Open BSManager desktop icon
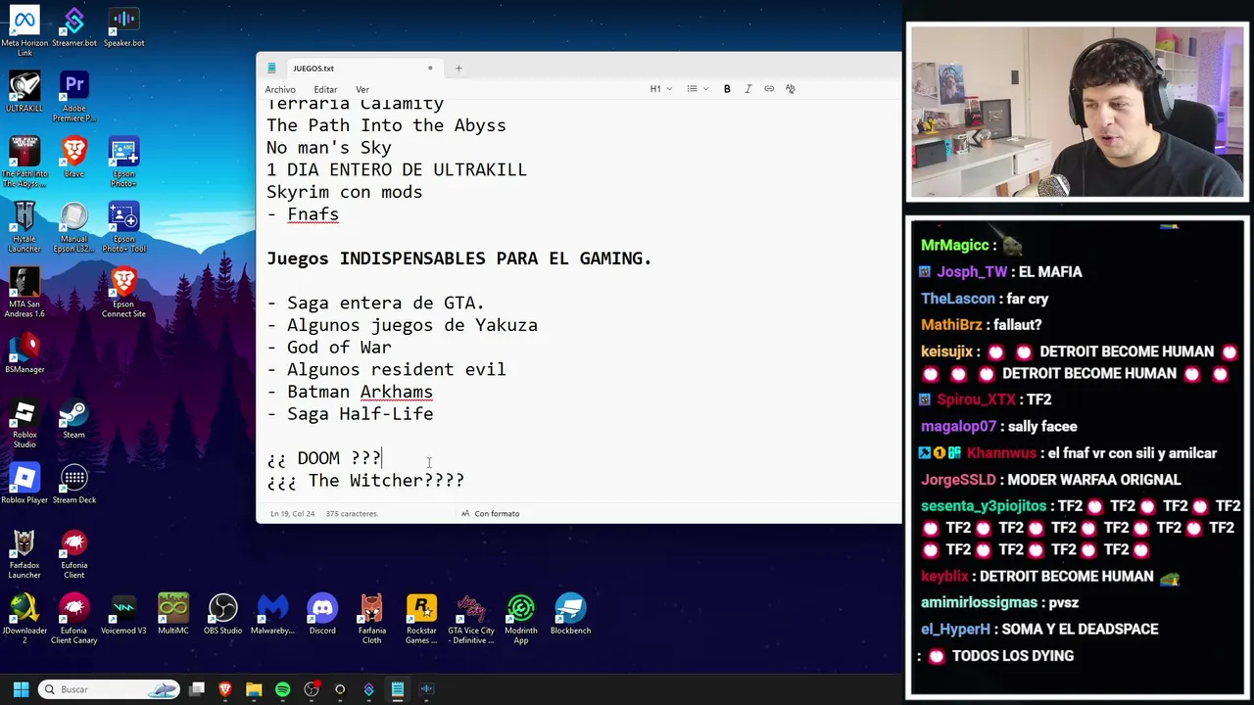Image resolution: width=1254 pixels, height=705 pixels. click(24, 352)
